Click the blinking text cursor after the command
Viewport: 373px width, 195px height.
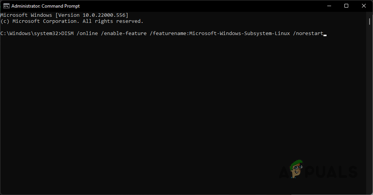pos(325,34)
